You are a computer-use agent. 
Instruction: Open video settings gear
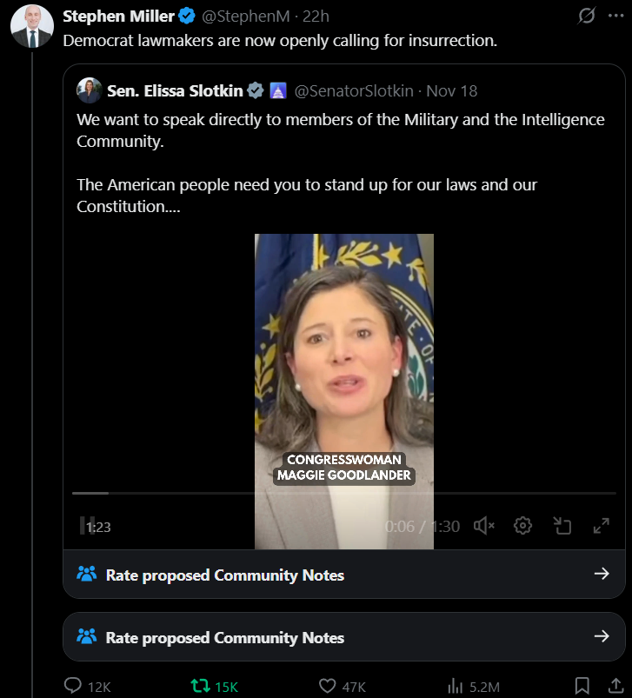[522, 526]
